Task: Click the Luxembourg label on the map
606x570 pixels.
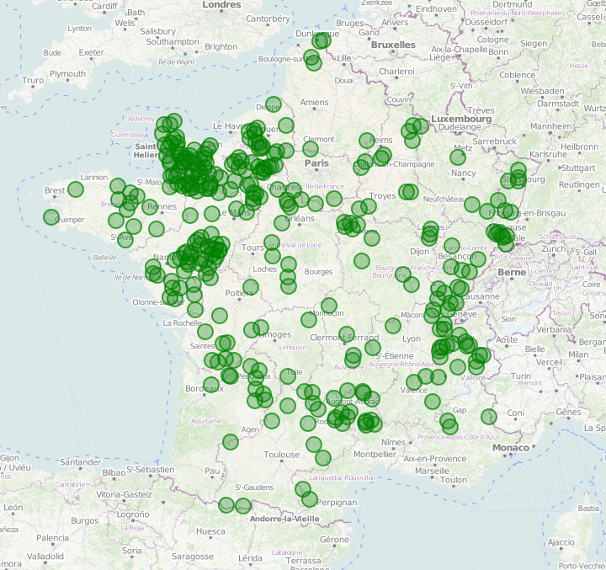Action: click(460, 120)
